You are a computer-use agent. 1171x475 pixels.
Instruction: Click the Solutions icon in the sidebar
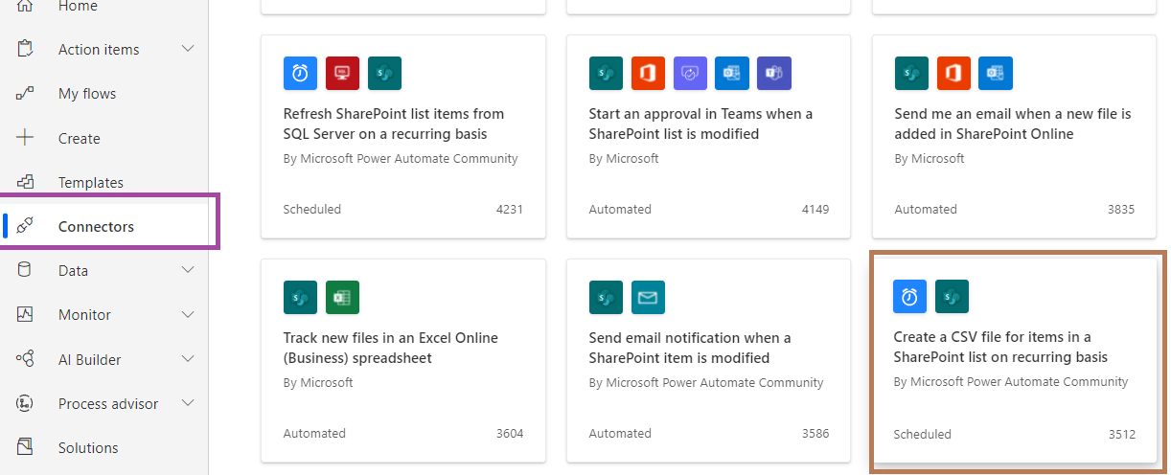pos(26,447)
